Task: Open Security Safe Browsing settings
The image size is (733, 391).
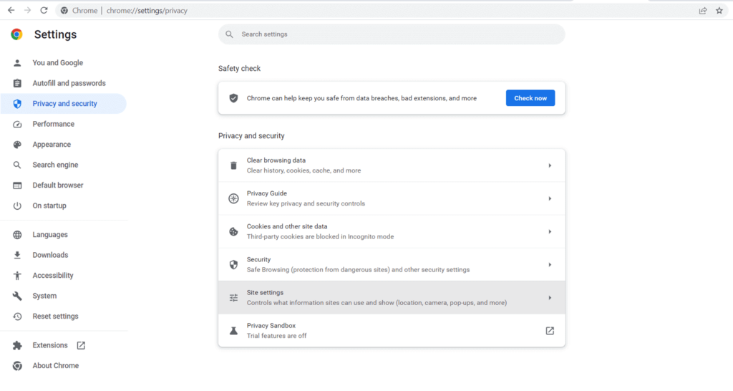Action: tap(392, 265)
